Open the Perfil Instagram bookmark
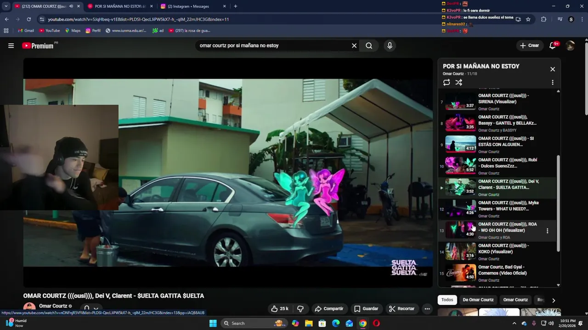This screenshot has width=588, height=330. pos(93,31)
